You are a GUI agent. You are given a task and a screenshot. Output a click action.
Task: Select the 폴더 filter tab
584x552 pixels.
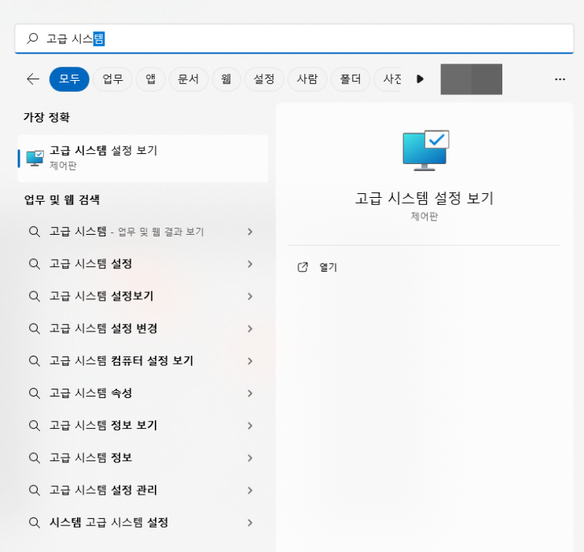tap(350, 79)
